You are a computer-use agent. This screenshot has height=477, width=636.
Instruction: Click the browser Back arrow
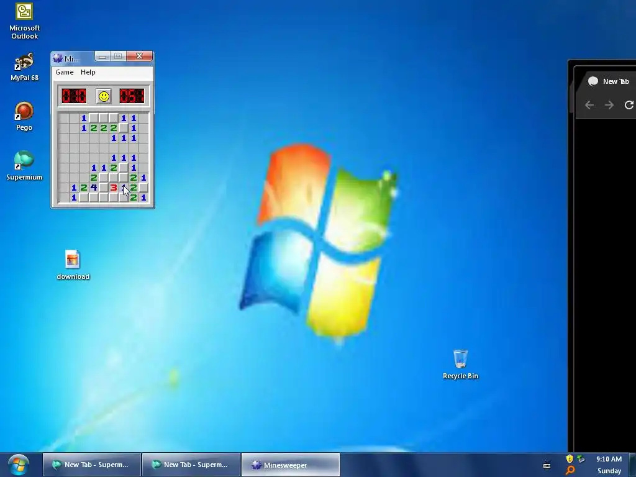click(x=589, y=105)
